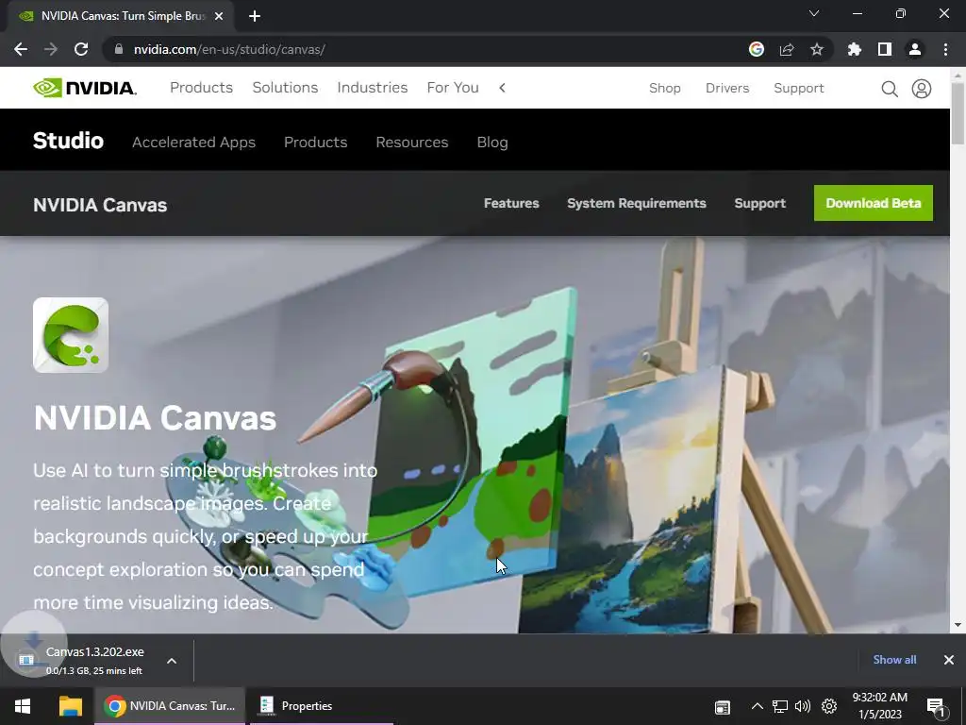966x725 pixels.
Task: Open File Explorer from taskbar
Action: pyautogui.click(x=70, y=706)
